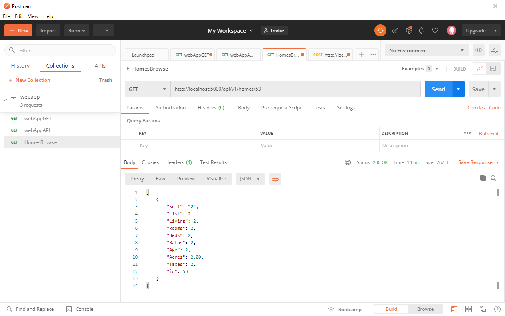The image size is (505, 316).
Task: Click the orange sync icon
Action: pyautogui.click(x=380, y=30)
